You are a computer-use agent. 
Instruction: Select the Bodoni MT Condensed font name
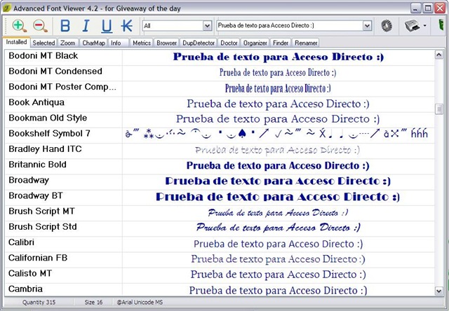click(55, 71)
